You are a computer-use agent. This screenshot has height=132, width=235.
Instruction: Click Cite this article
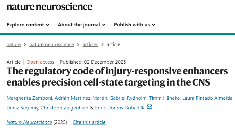[x=89, y=122]
